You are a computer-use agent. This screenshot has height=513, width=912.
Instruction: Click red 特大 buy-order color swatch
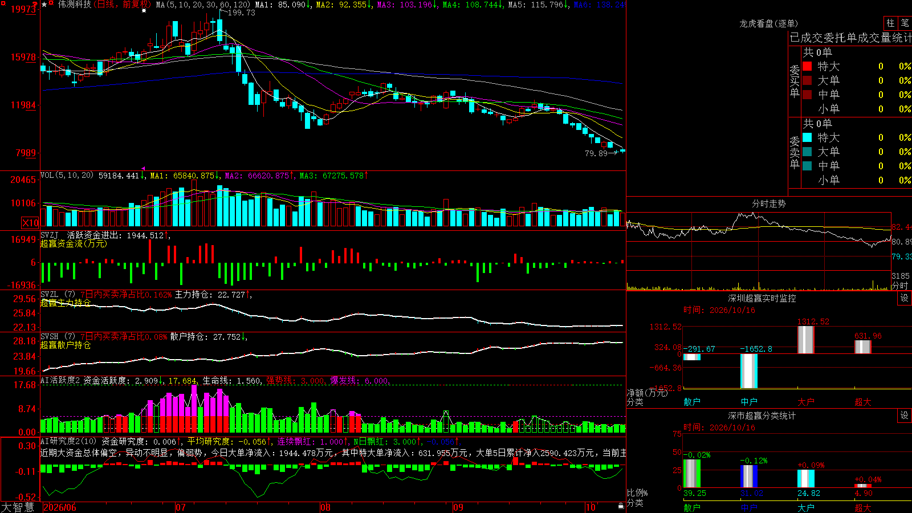(807, 66)
